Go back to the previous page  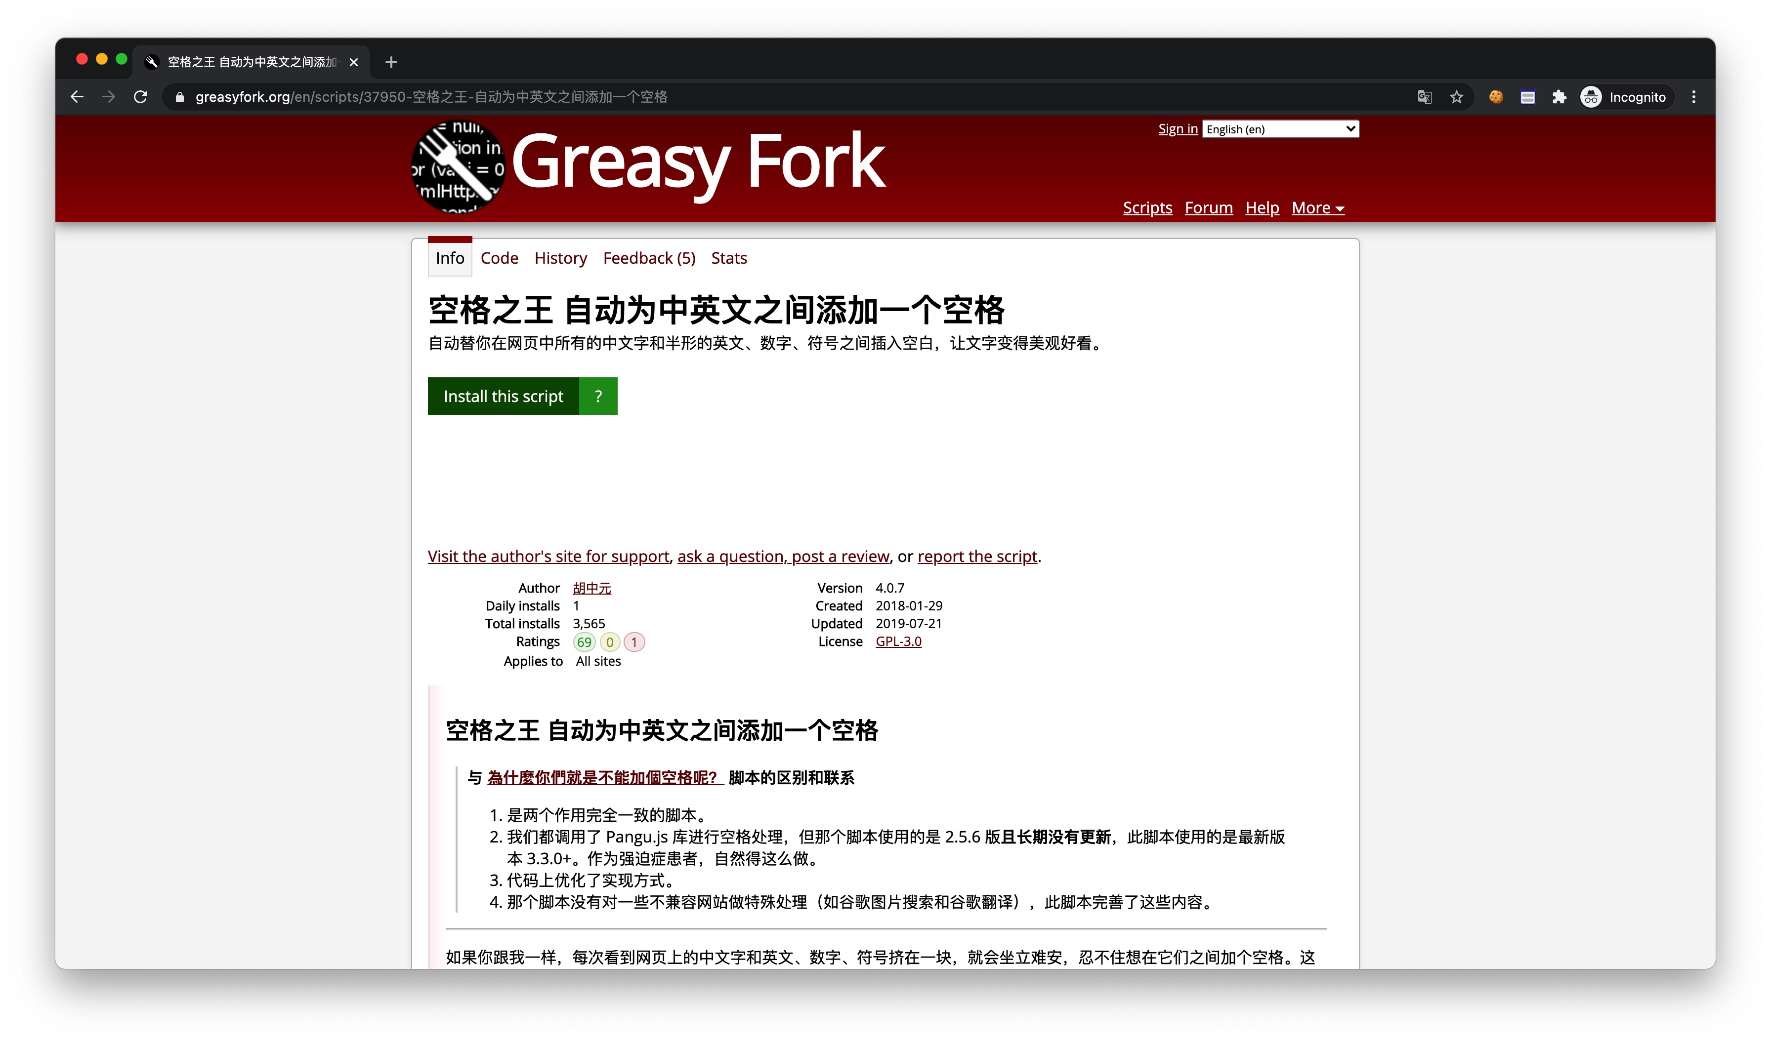point(77,97)
